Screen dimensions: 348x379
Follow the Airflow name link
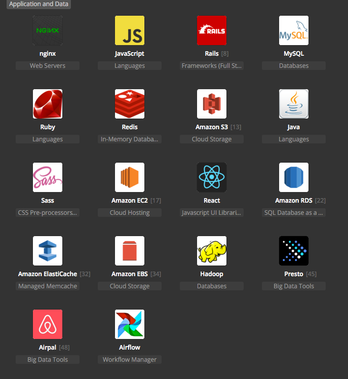130,348
